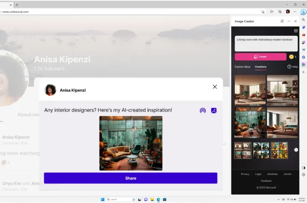
Task: Select the teal forest-window living room creation
Action: point(250,123)
